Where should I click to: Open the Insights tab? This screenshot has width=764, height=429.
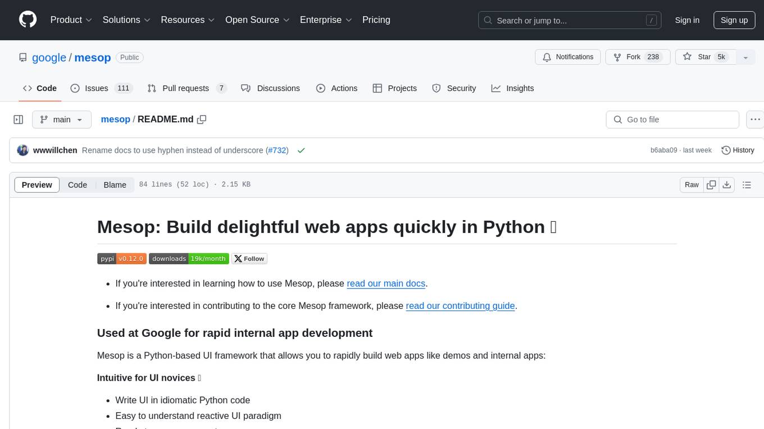point(512,88)
